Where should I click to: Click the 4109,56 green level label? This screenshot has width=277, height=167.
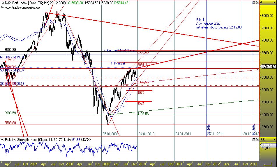(143, 114)
